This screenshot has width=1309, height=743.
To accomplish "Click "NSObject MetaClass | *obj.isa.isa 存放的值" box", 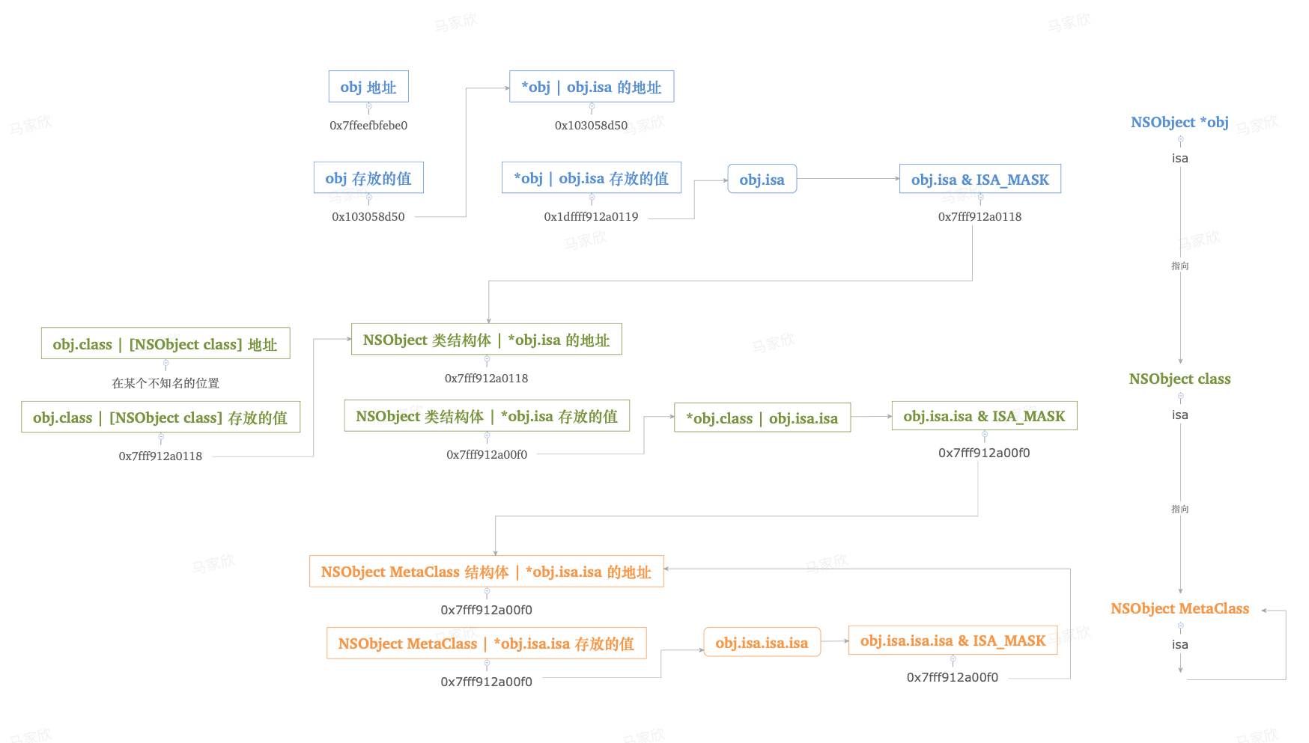I will point(486,643).
